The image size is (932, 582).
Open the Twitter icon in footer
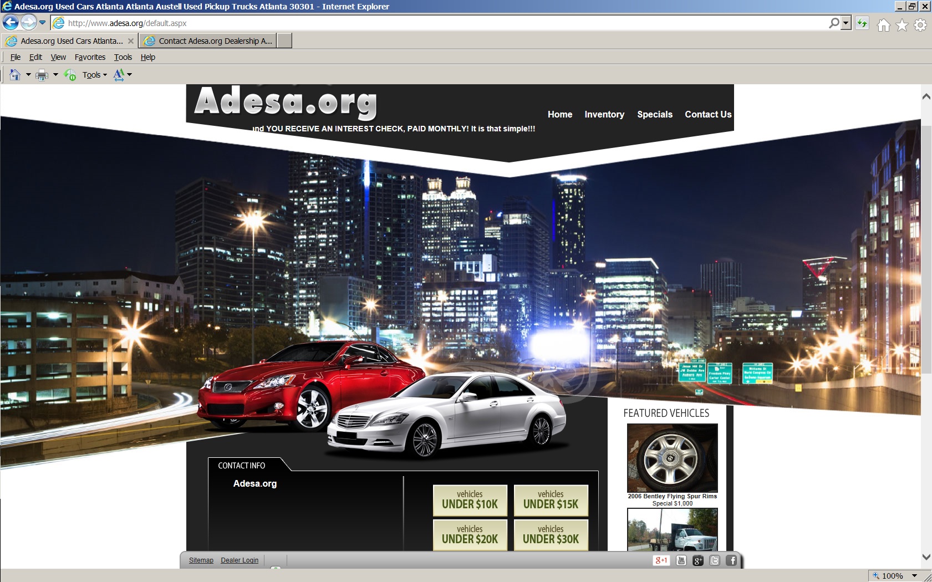coord(715,560)
